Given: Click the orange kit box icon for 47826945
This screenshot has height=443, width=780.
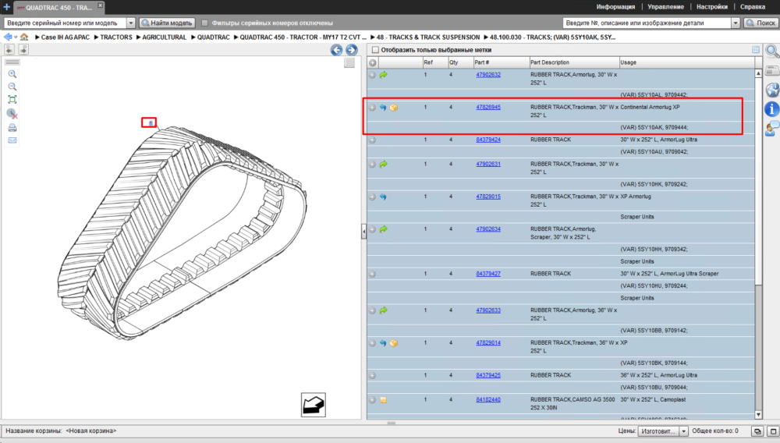Looking at the screenshot, I should click(x=393, y=108).
